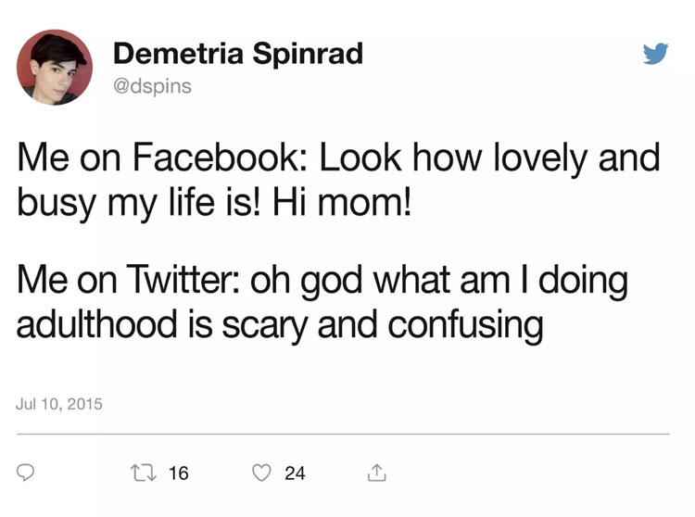The height and width of the screenshot is (517, 695).
Task: View the like count of 24
Action: tap(295, 473)
